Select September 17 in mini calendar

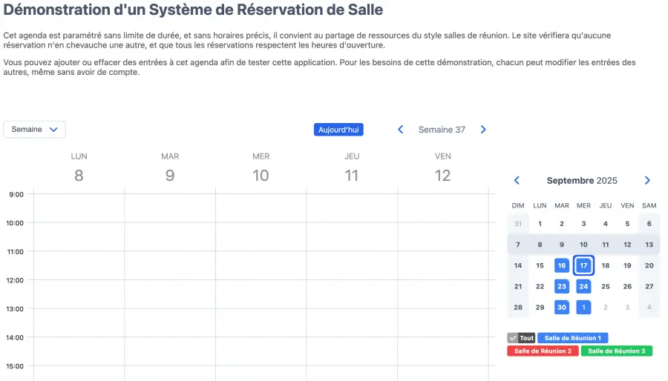click(584, 265)
